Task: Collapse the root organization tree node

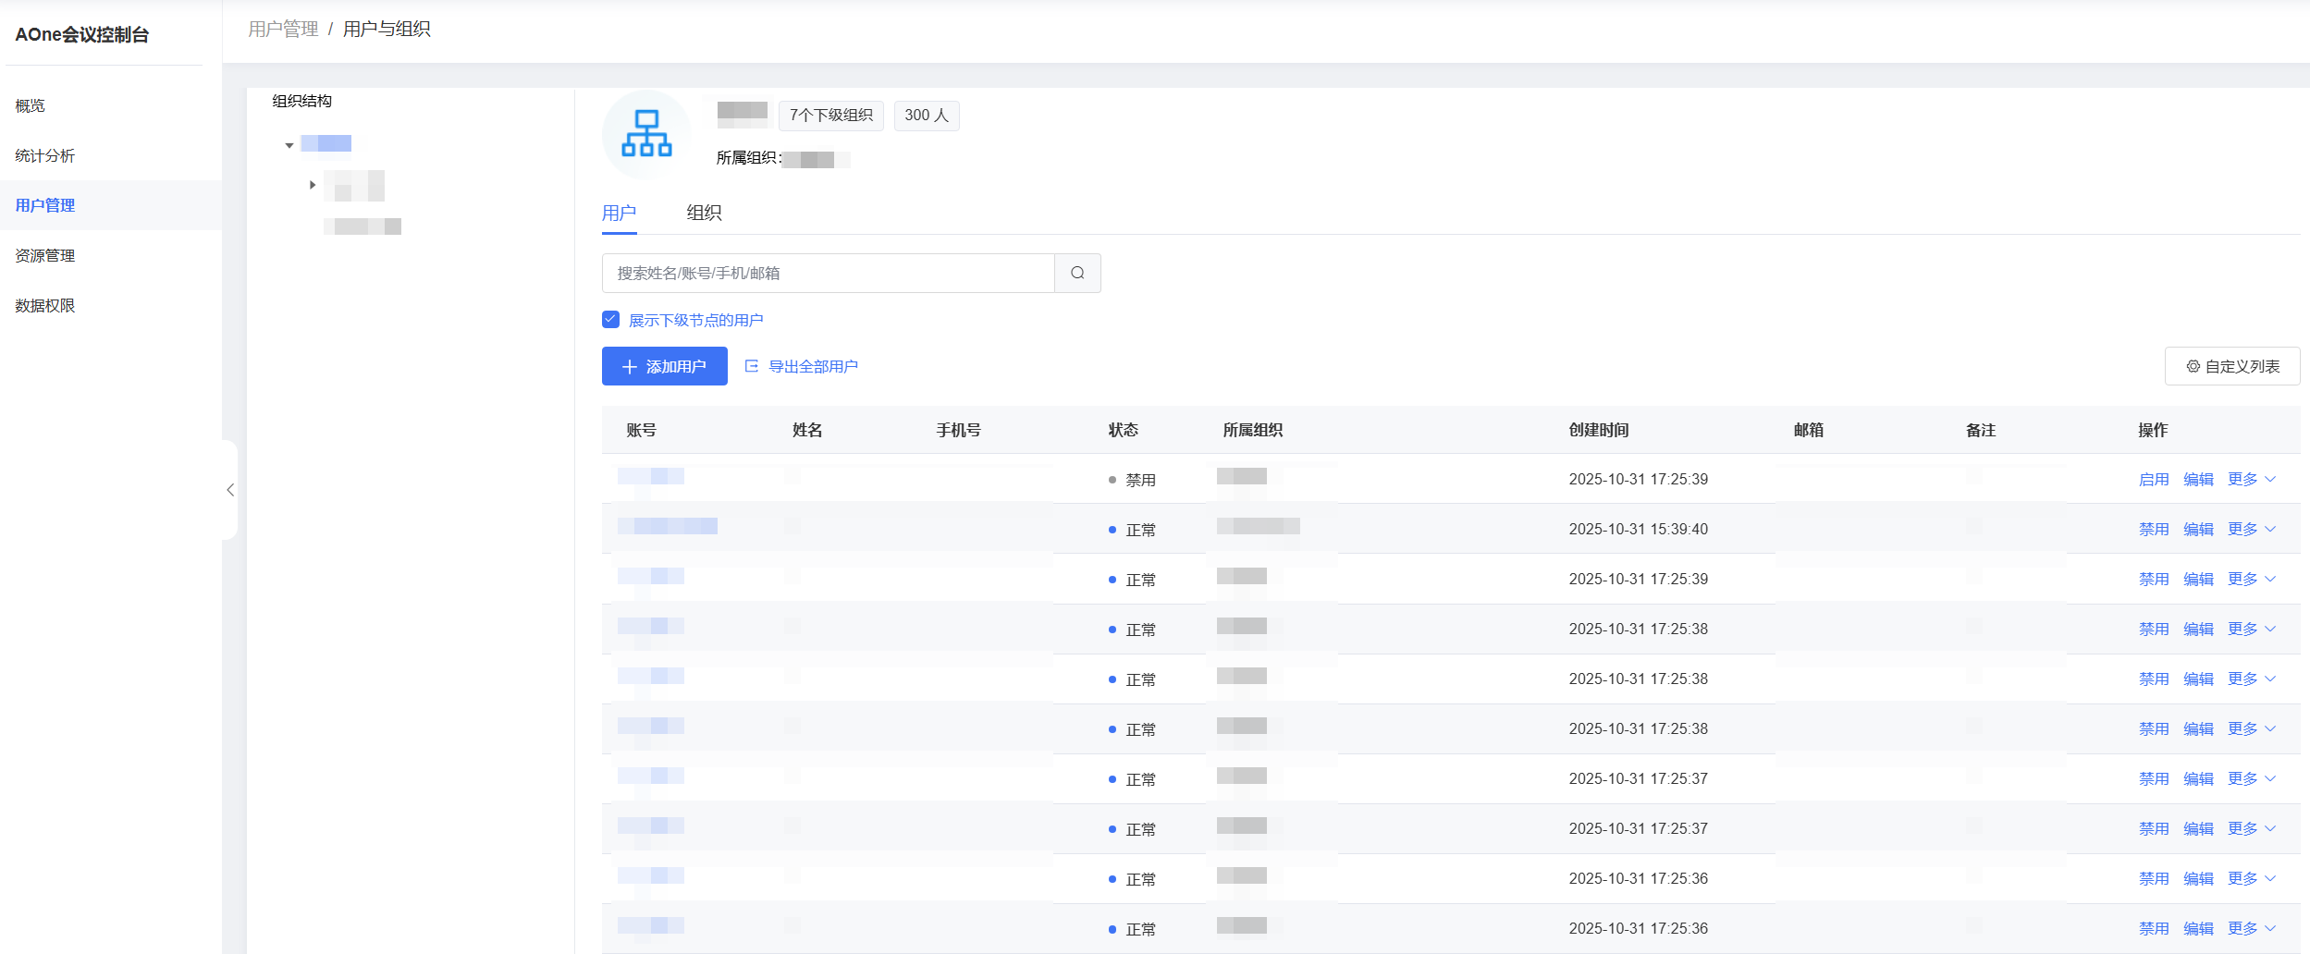Action: 289,145
